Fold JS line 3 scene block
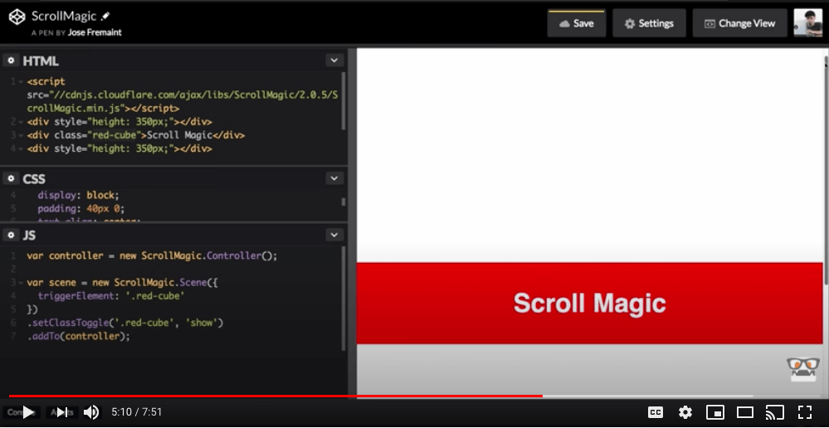 pos(21,283)
